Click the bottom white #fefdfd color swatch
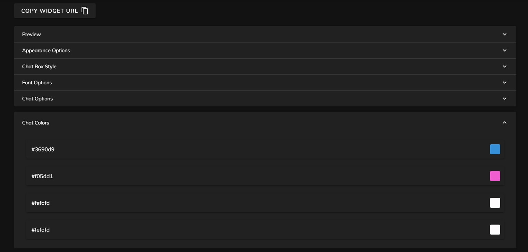 (495, 229)
